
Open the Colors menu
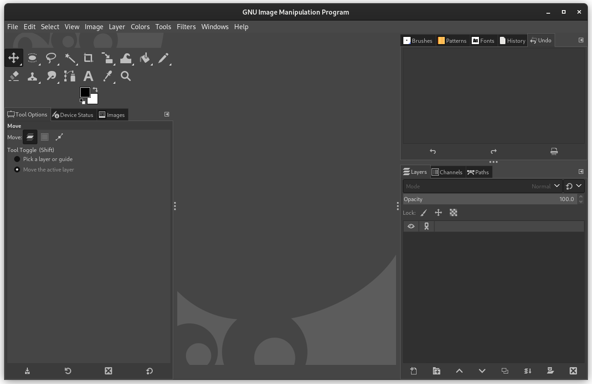point(140,26)
